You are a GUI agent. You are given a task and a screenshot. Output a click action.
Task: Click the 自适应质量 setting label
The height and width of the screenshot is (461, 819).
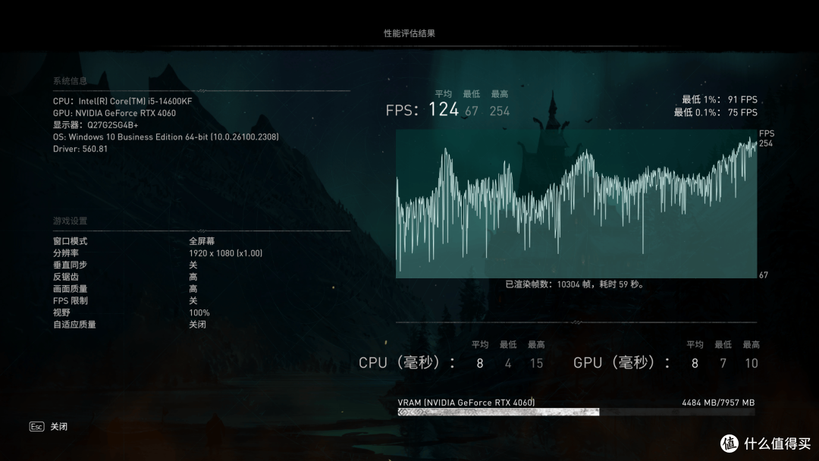[74, 325]
